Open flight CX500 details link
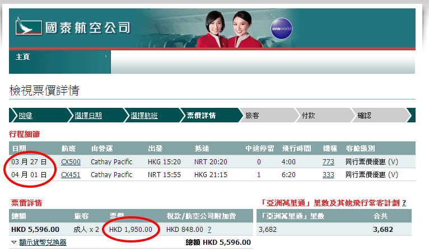 (71, 162)
